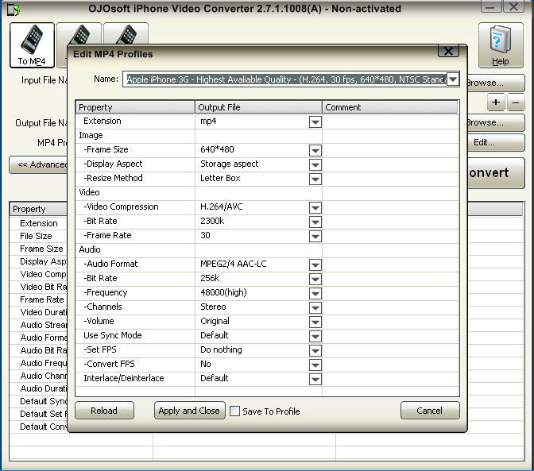This screenshot has width=534, height=471.
Task: Open the Frame Rate dropdown arrow
Action: (315, 236)
